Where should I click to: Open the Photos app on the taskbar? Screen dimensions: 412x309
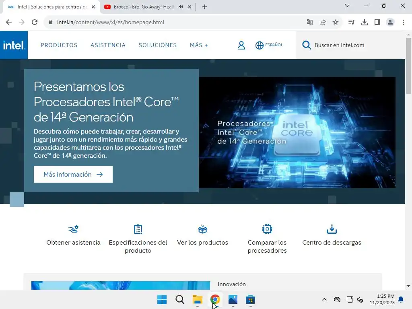pyautogui.click(x=233, y=299)
